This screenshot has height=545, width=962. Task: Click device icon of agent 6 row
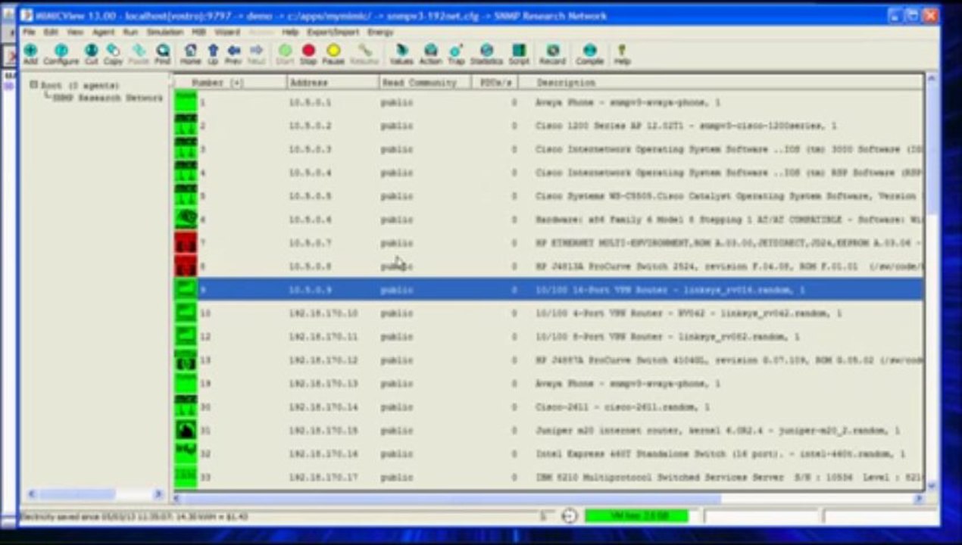pyautogui.click(x=186, y=220)
